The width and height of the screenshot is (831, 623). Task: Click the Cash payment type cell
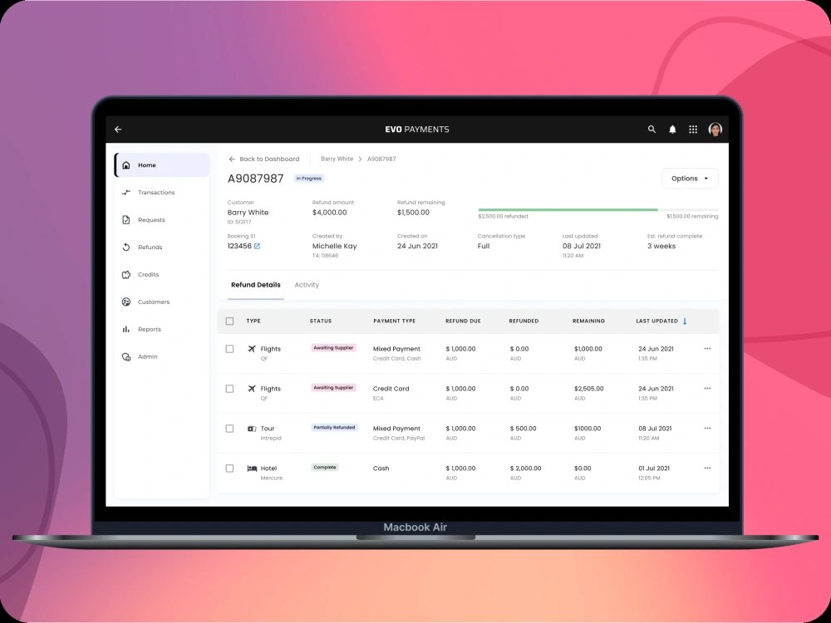click(381, 468)
